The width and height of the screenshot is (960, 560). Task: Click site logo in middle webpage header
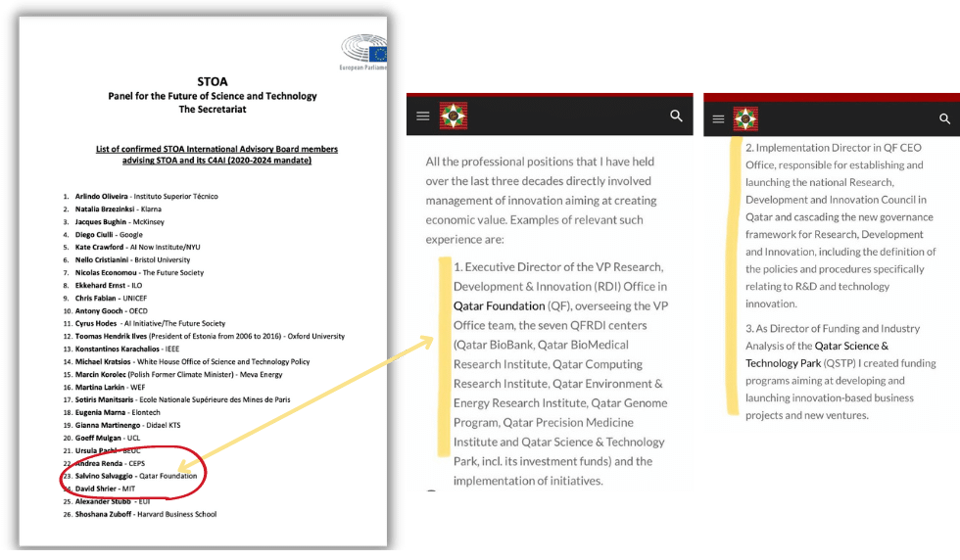pyautogui.click(x=454, y=116)
